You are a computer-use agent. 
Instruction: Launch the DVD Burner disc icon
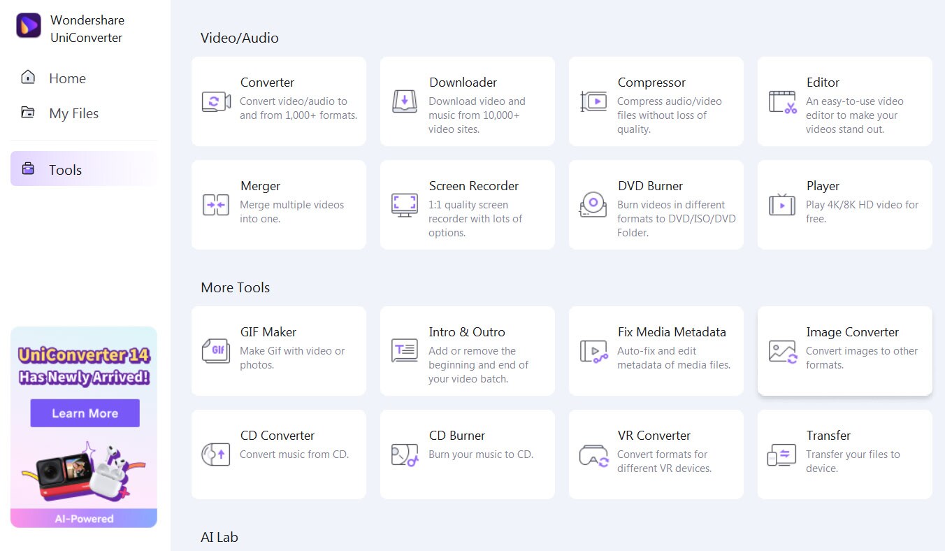click(593, 204)
